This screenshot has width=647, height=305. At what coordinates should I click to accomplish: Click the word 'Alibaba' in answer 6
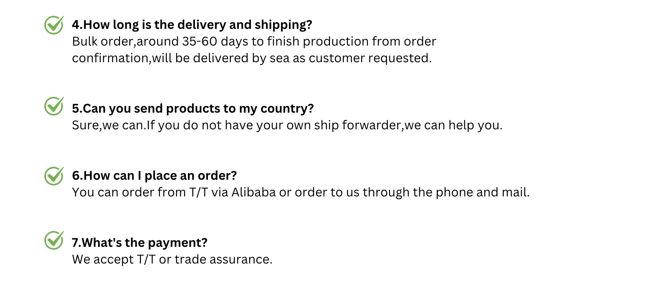click(x=254, y=192)
